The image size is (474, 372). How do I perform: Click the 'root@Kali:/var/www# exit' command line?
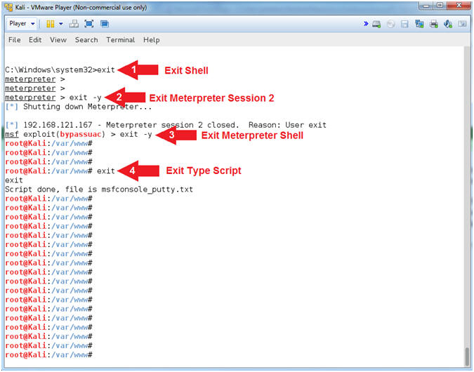coord(60,171)
